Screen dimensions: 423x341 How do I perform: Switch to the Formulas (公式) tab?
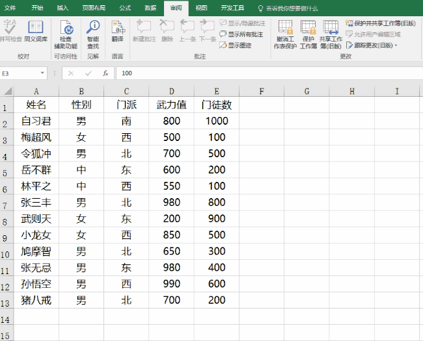coord(125,8)
